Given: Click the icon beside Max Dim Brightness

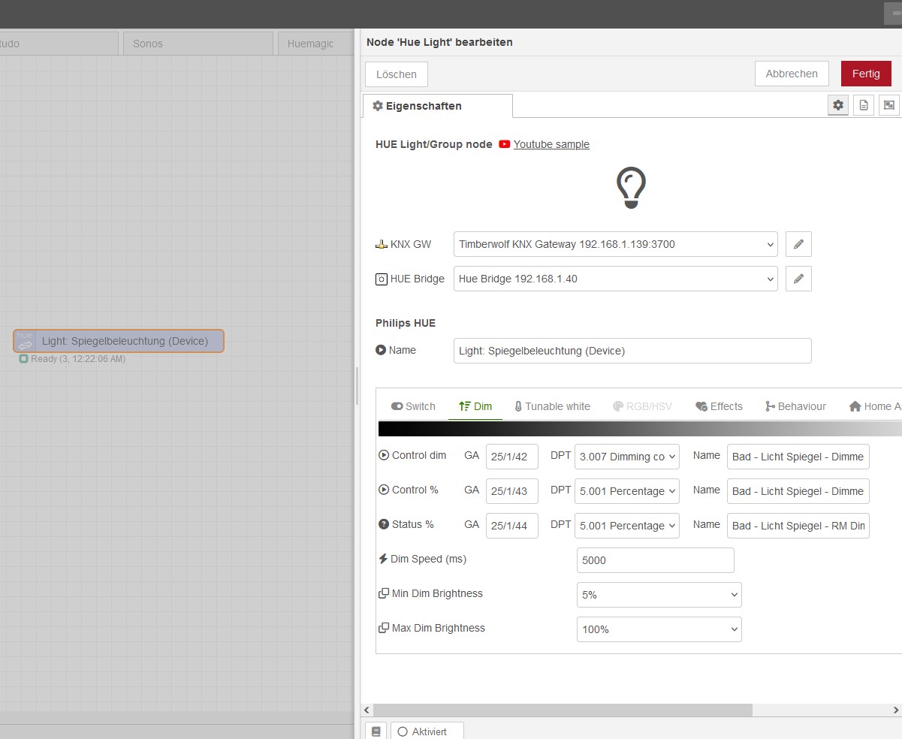Looking at the screenshot, I should coord(384,628).
